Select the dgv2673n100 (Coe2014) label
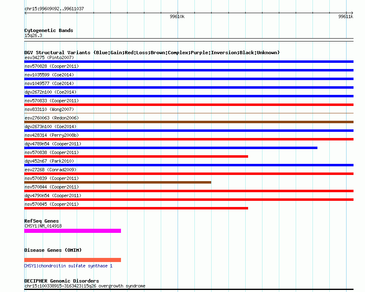This screenshot has height=292, width=365. (x=50, y=126)
